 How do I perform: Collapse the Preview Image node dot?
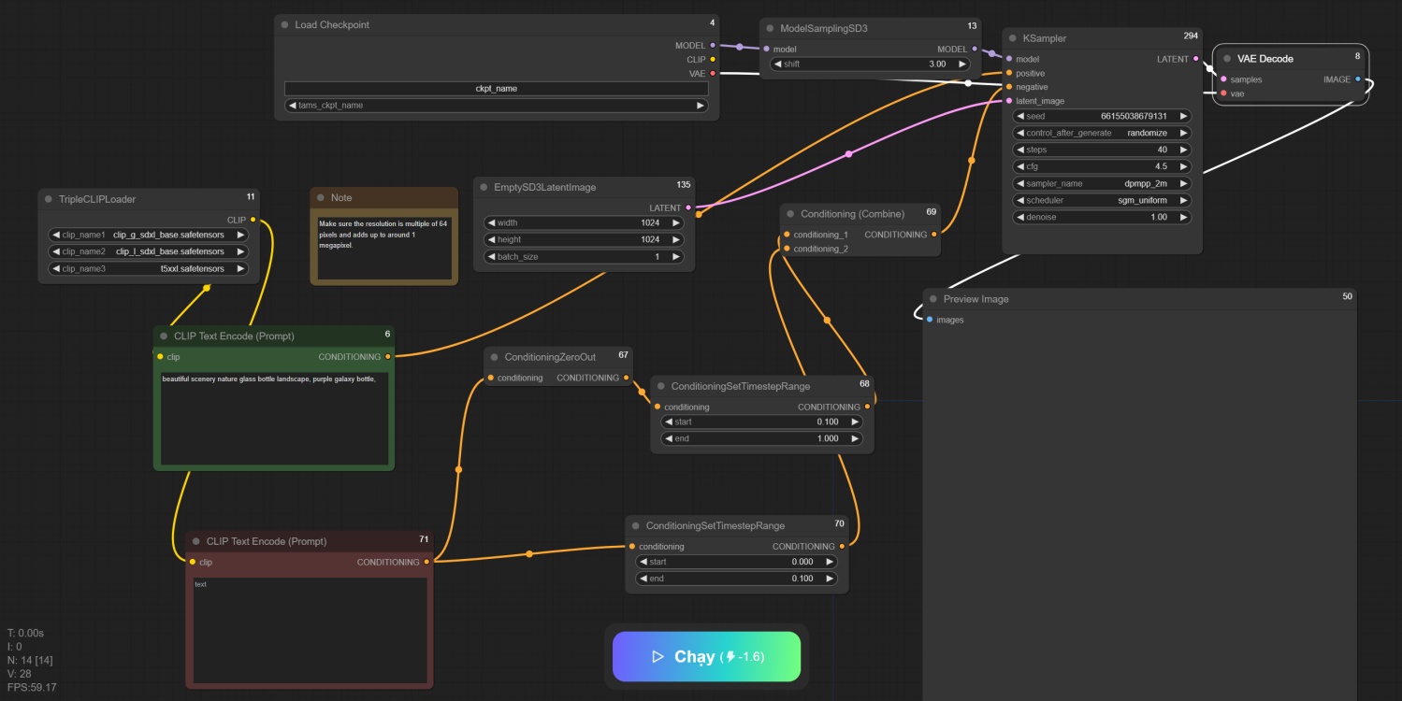point(932,299)
